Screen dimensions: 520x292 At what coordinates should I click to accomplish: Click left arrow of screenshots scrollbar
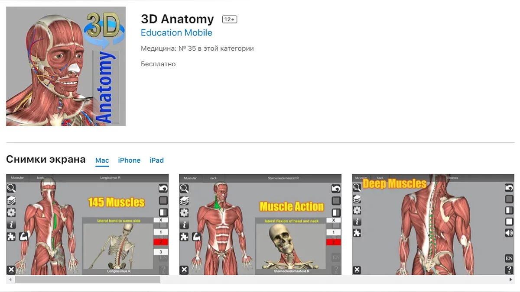tap(9, 280)
